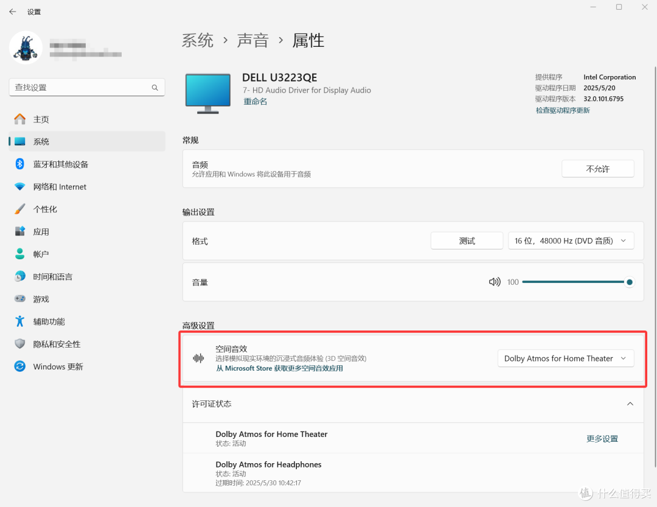
Task: Click the 不允许 audio button
Action: pyautogui.click(x=597, y=169)
